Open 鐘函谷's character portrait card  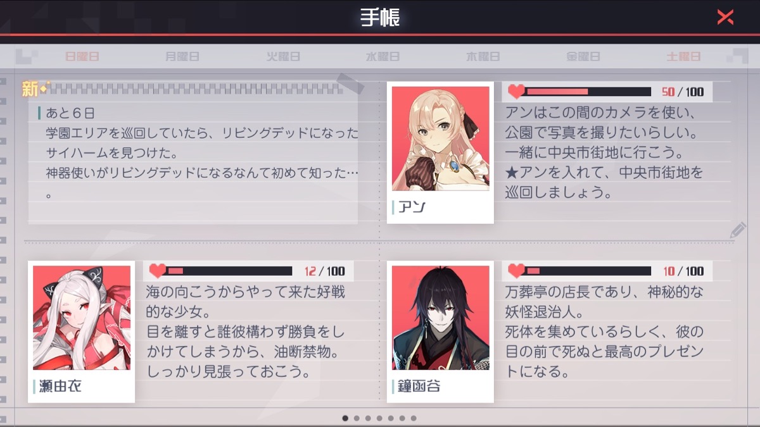click(x=440, y=331)
